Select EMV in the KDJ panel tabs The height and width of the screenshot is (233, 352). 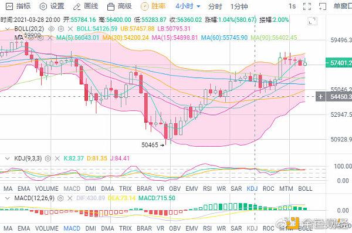point(192,189)
